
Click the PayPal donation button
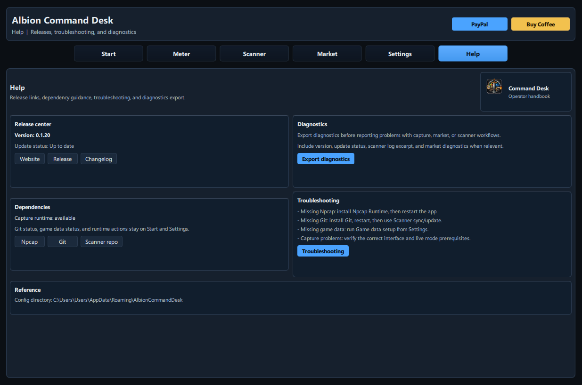pos(479,24)
